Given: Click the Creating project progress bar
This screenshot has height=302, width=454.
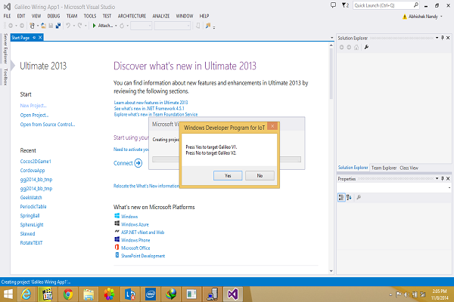Looking at the screenshot, I should (226, 159).
